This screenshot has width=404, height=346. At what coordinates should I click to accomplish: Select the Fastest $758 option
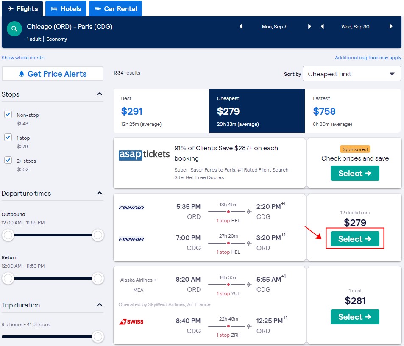[x=353, y=111]
